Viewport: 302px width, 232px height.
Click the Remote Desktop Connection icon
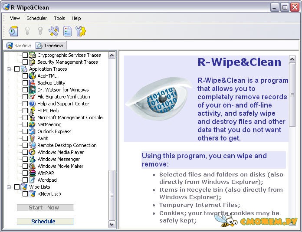click(x=32, y=145)
